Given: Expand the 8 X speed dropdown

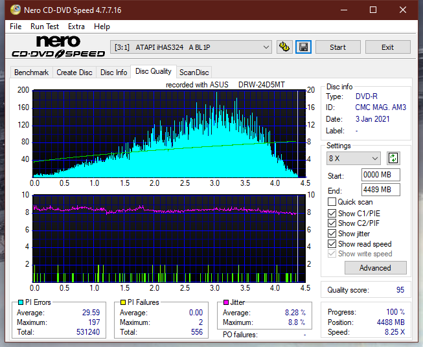Looking at the screenshot, I should 353,158.
